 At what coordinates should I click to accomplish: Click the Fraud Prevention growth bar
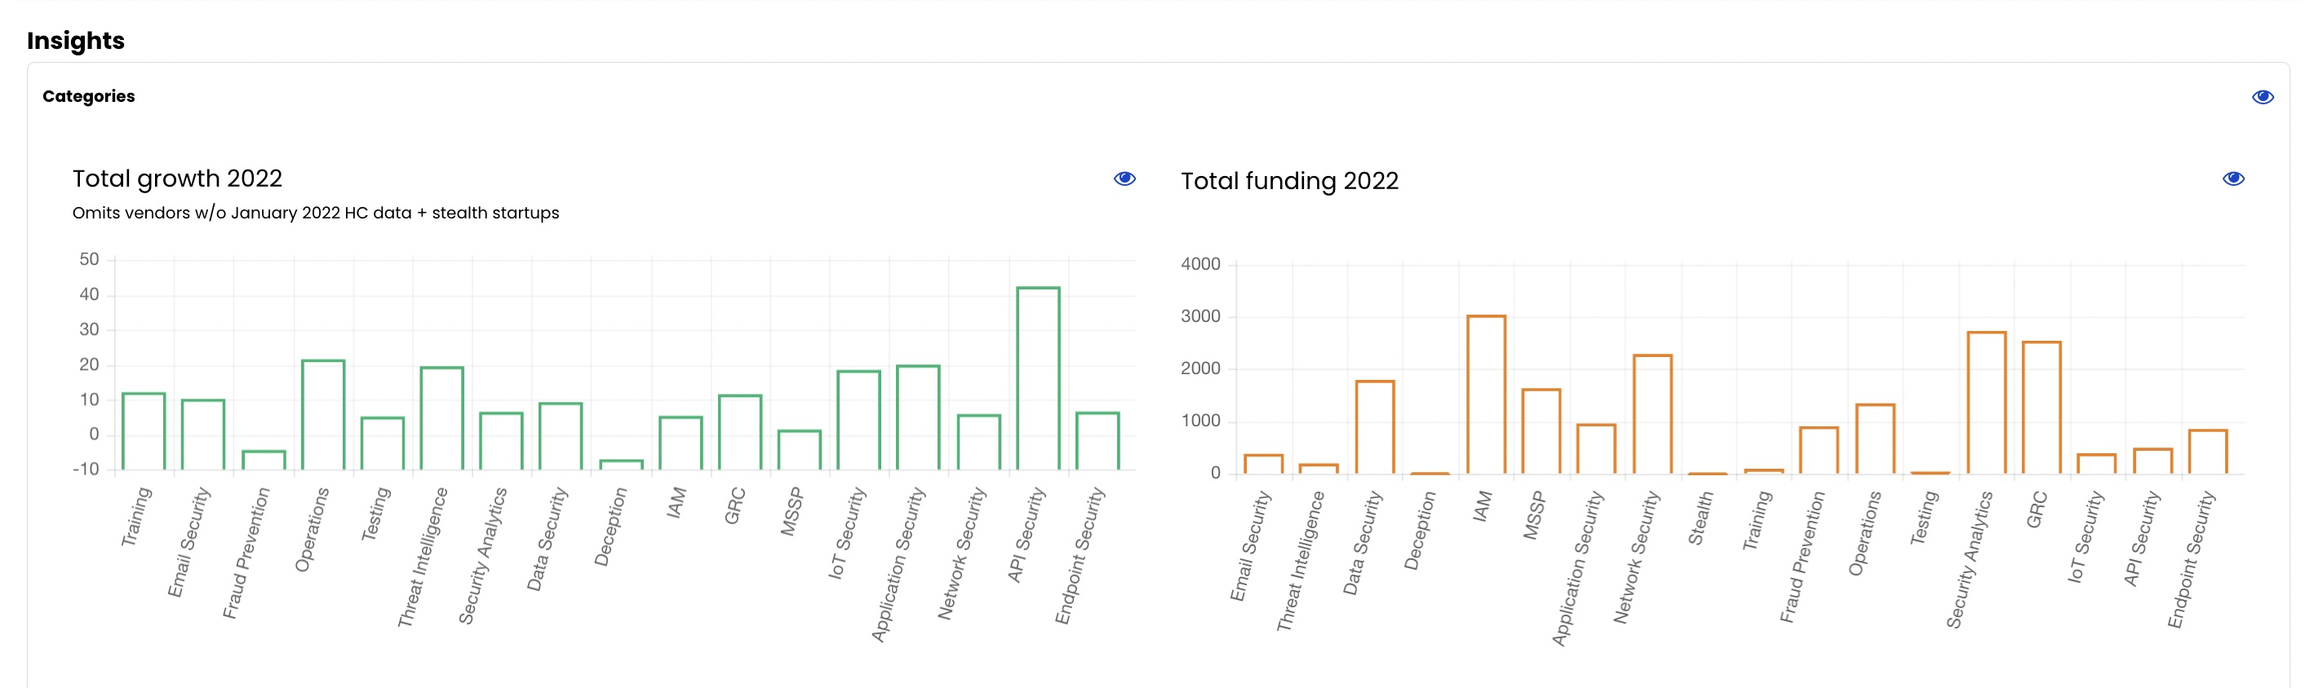[x=264, y=460]
